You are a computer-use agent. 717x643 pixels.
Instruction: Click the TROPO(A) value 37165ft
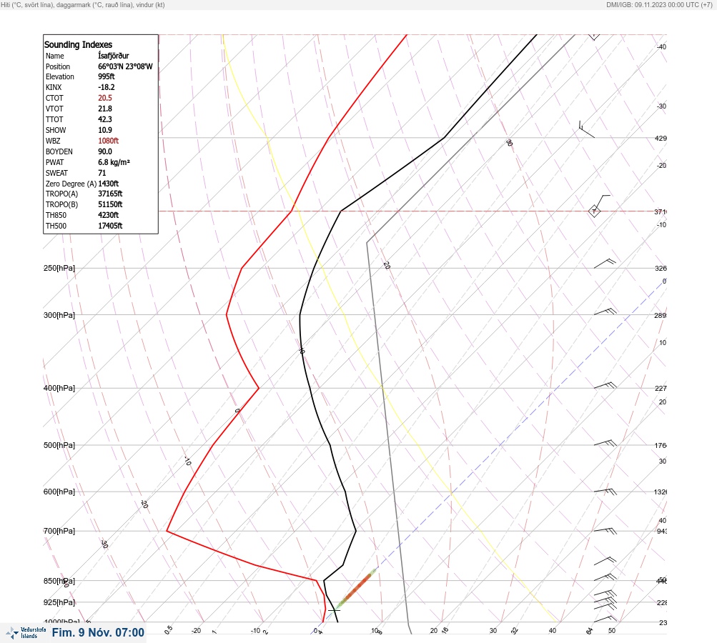click(110, 194)
